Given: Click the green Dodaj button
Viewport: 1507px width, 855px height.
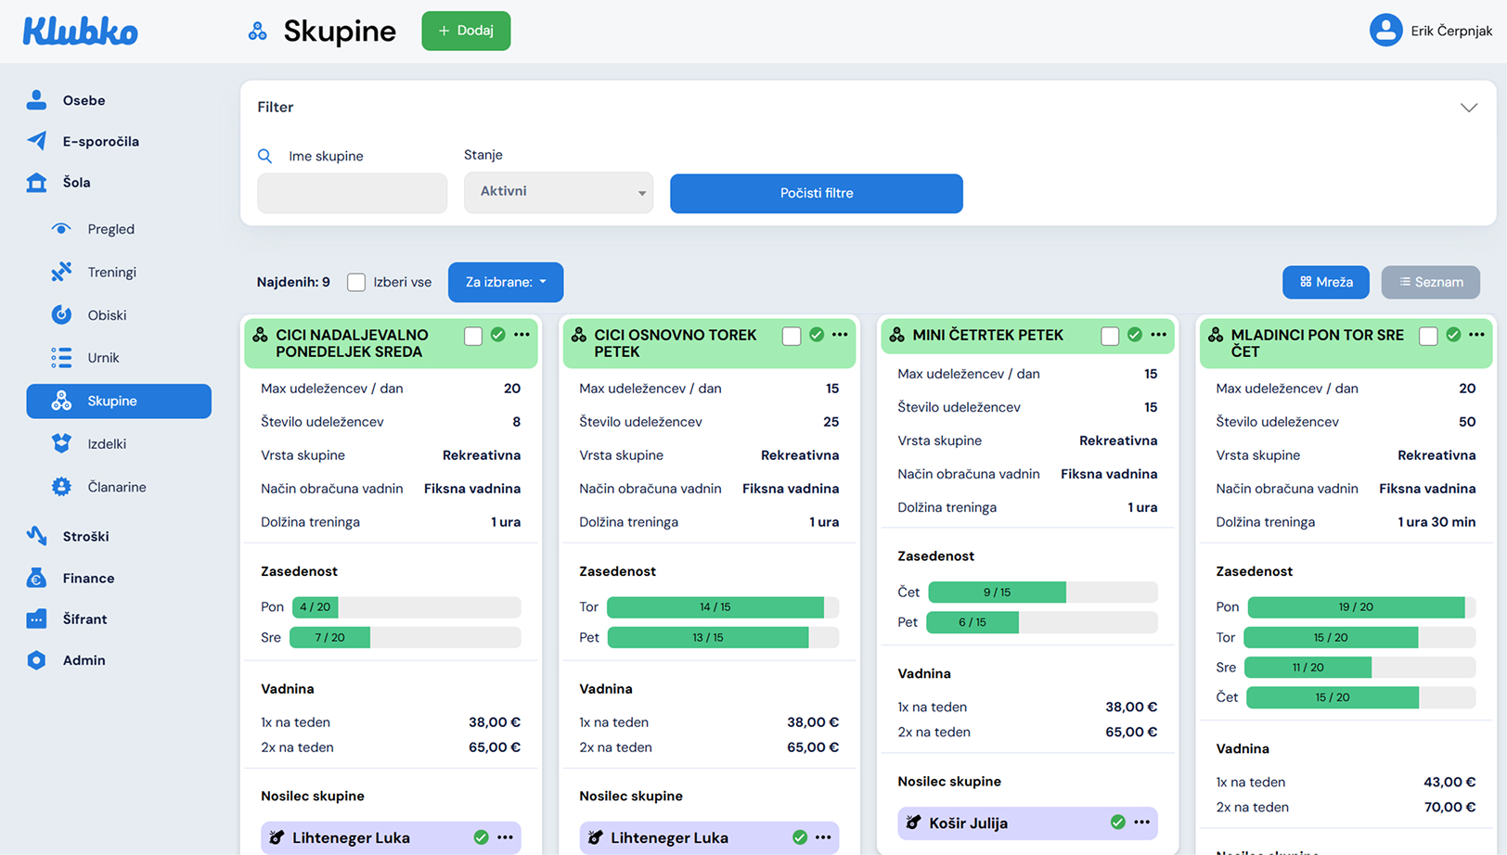Looking at the screenshot, I should point(466,31).
